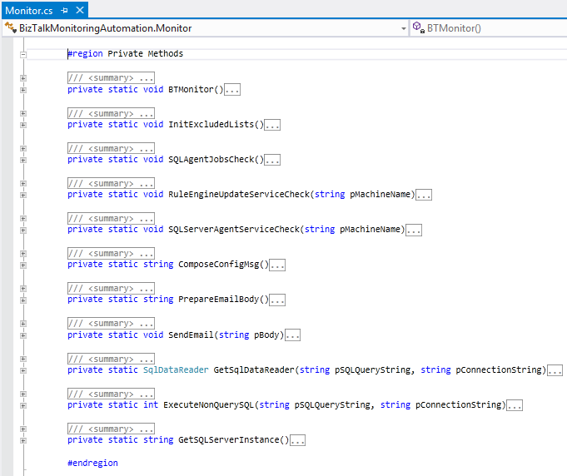The height and width of the screenshot is (476, 567).
Task: Expand the PrepareEmailBody() method outline
Action: pyautogui.click(x=23, y=300)
